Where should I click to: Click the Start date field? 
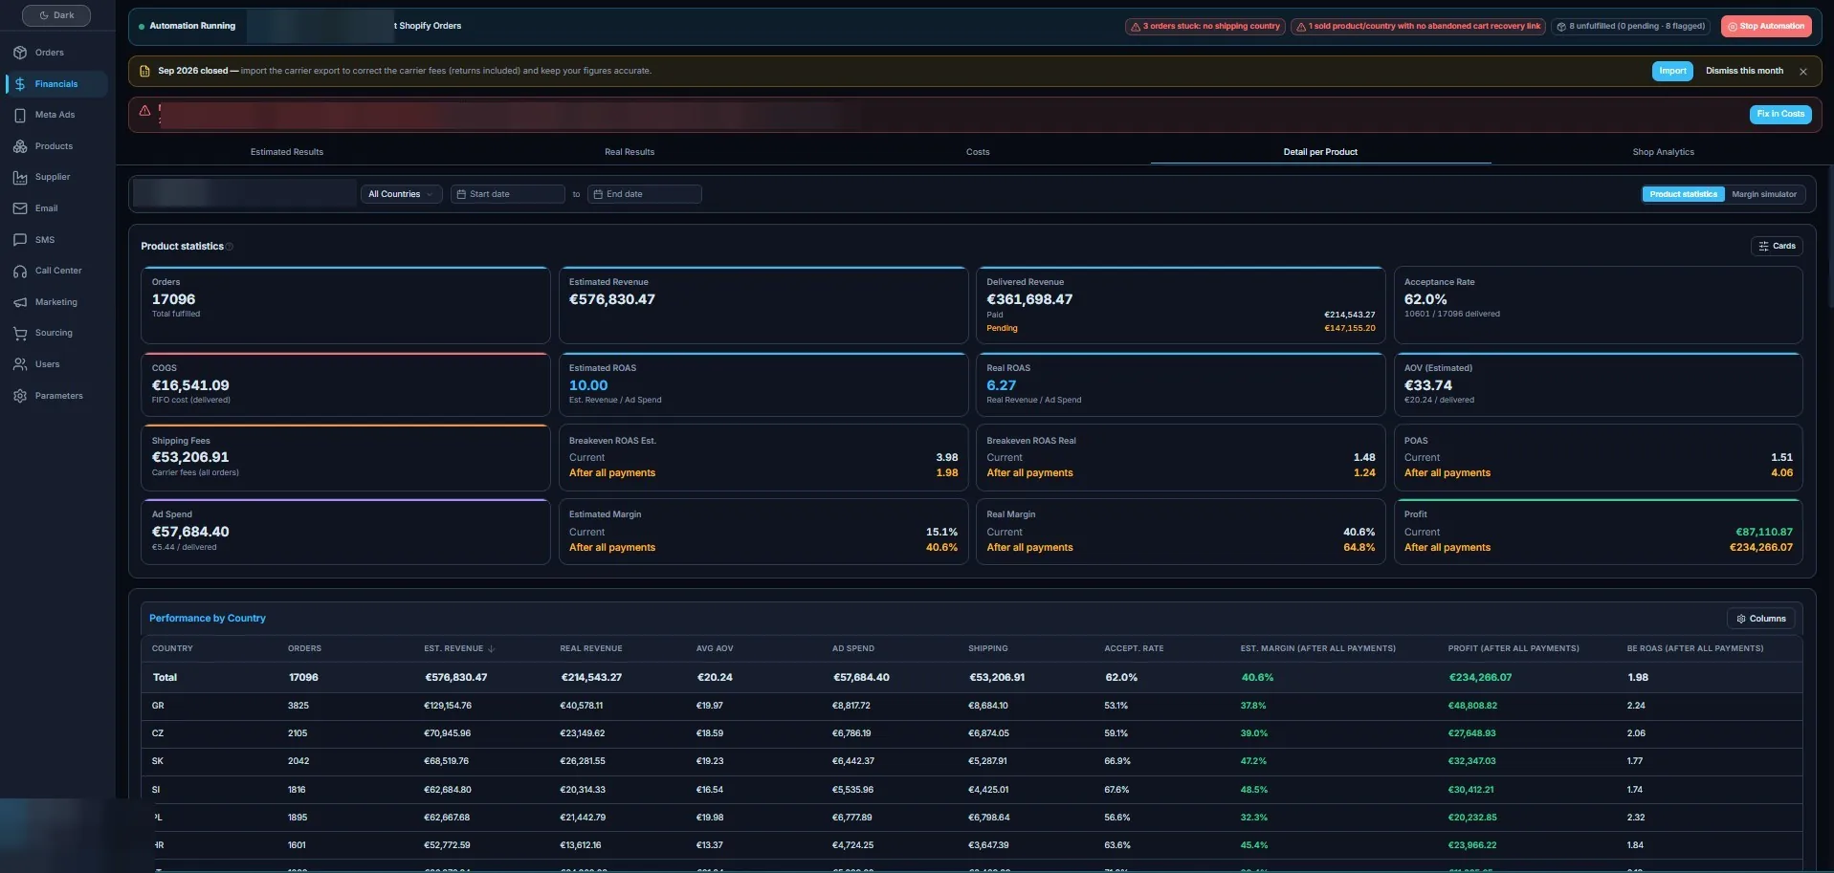507,194
